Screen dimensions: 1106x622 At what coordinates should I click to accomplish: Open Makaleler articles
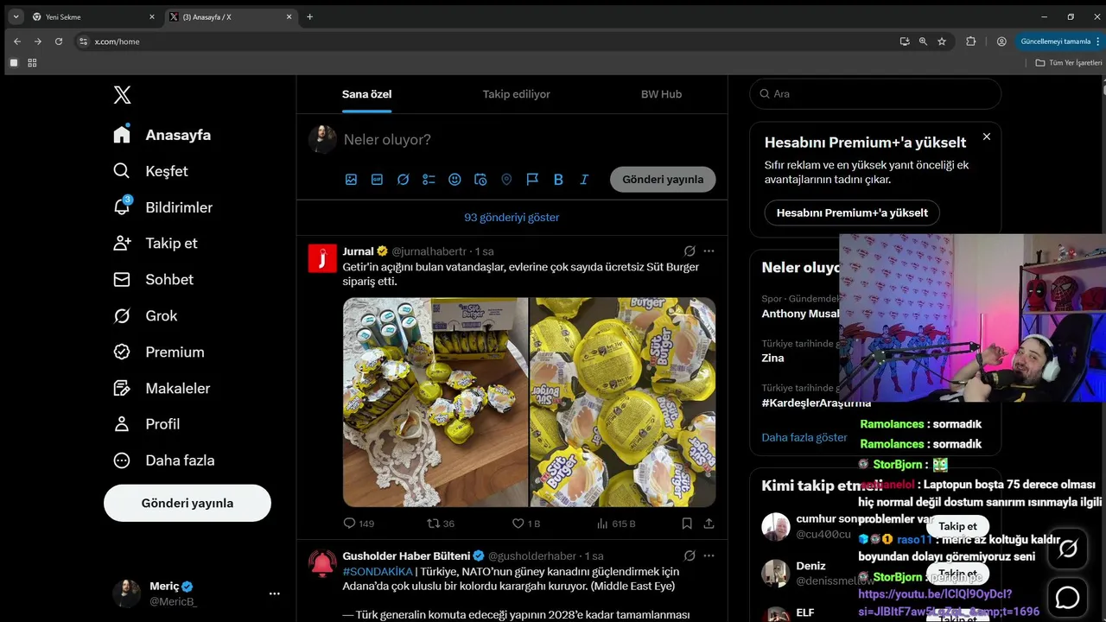coord(162,388)
